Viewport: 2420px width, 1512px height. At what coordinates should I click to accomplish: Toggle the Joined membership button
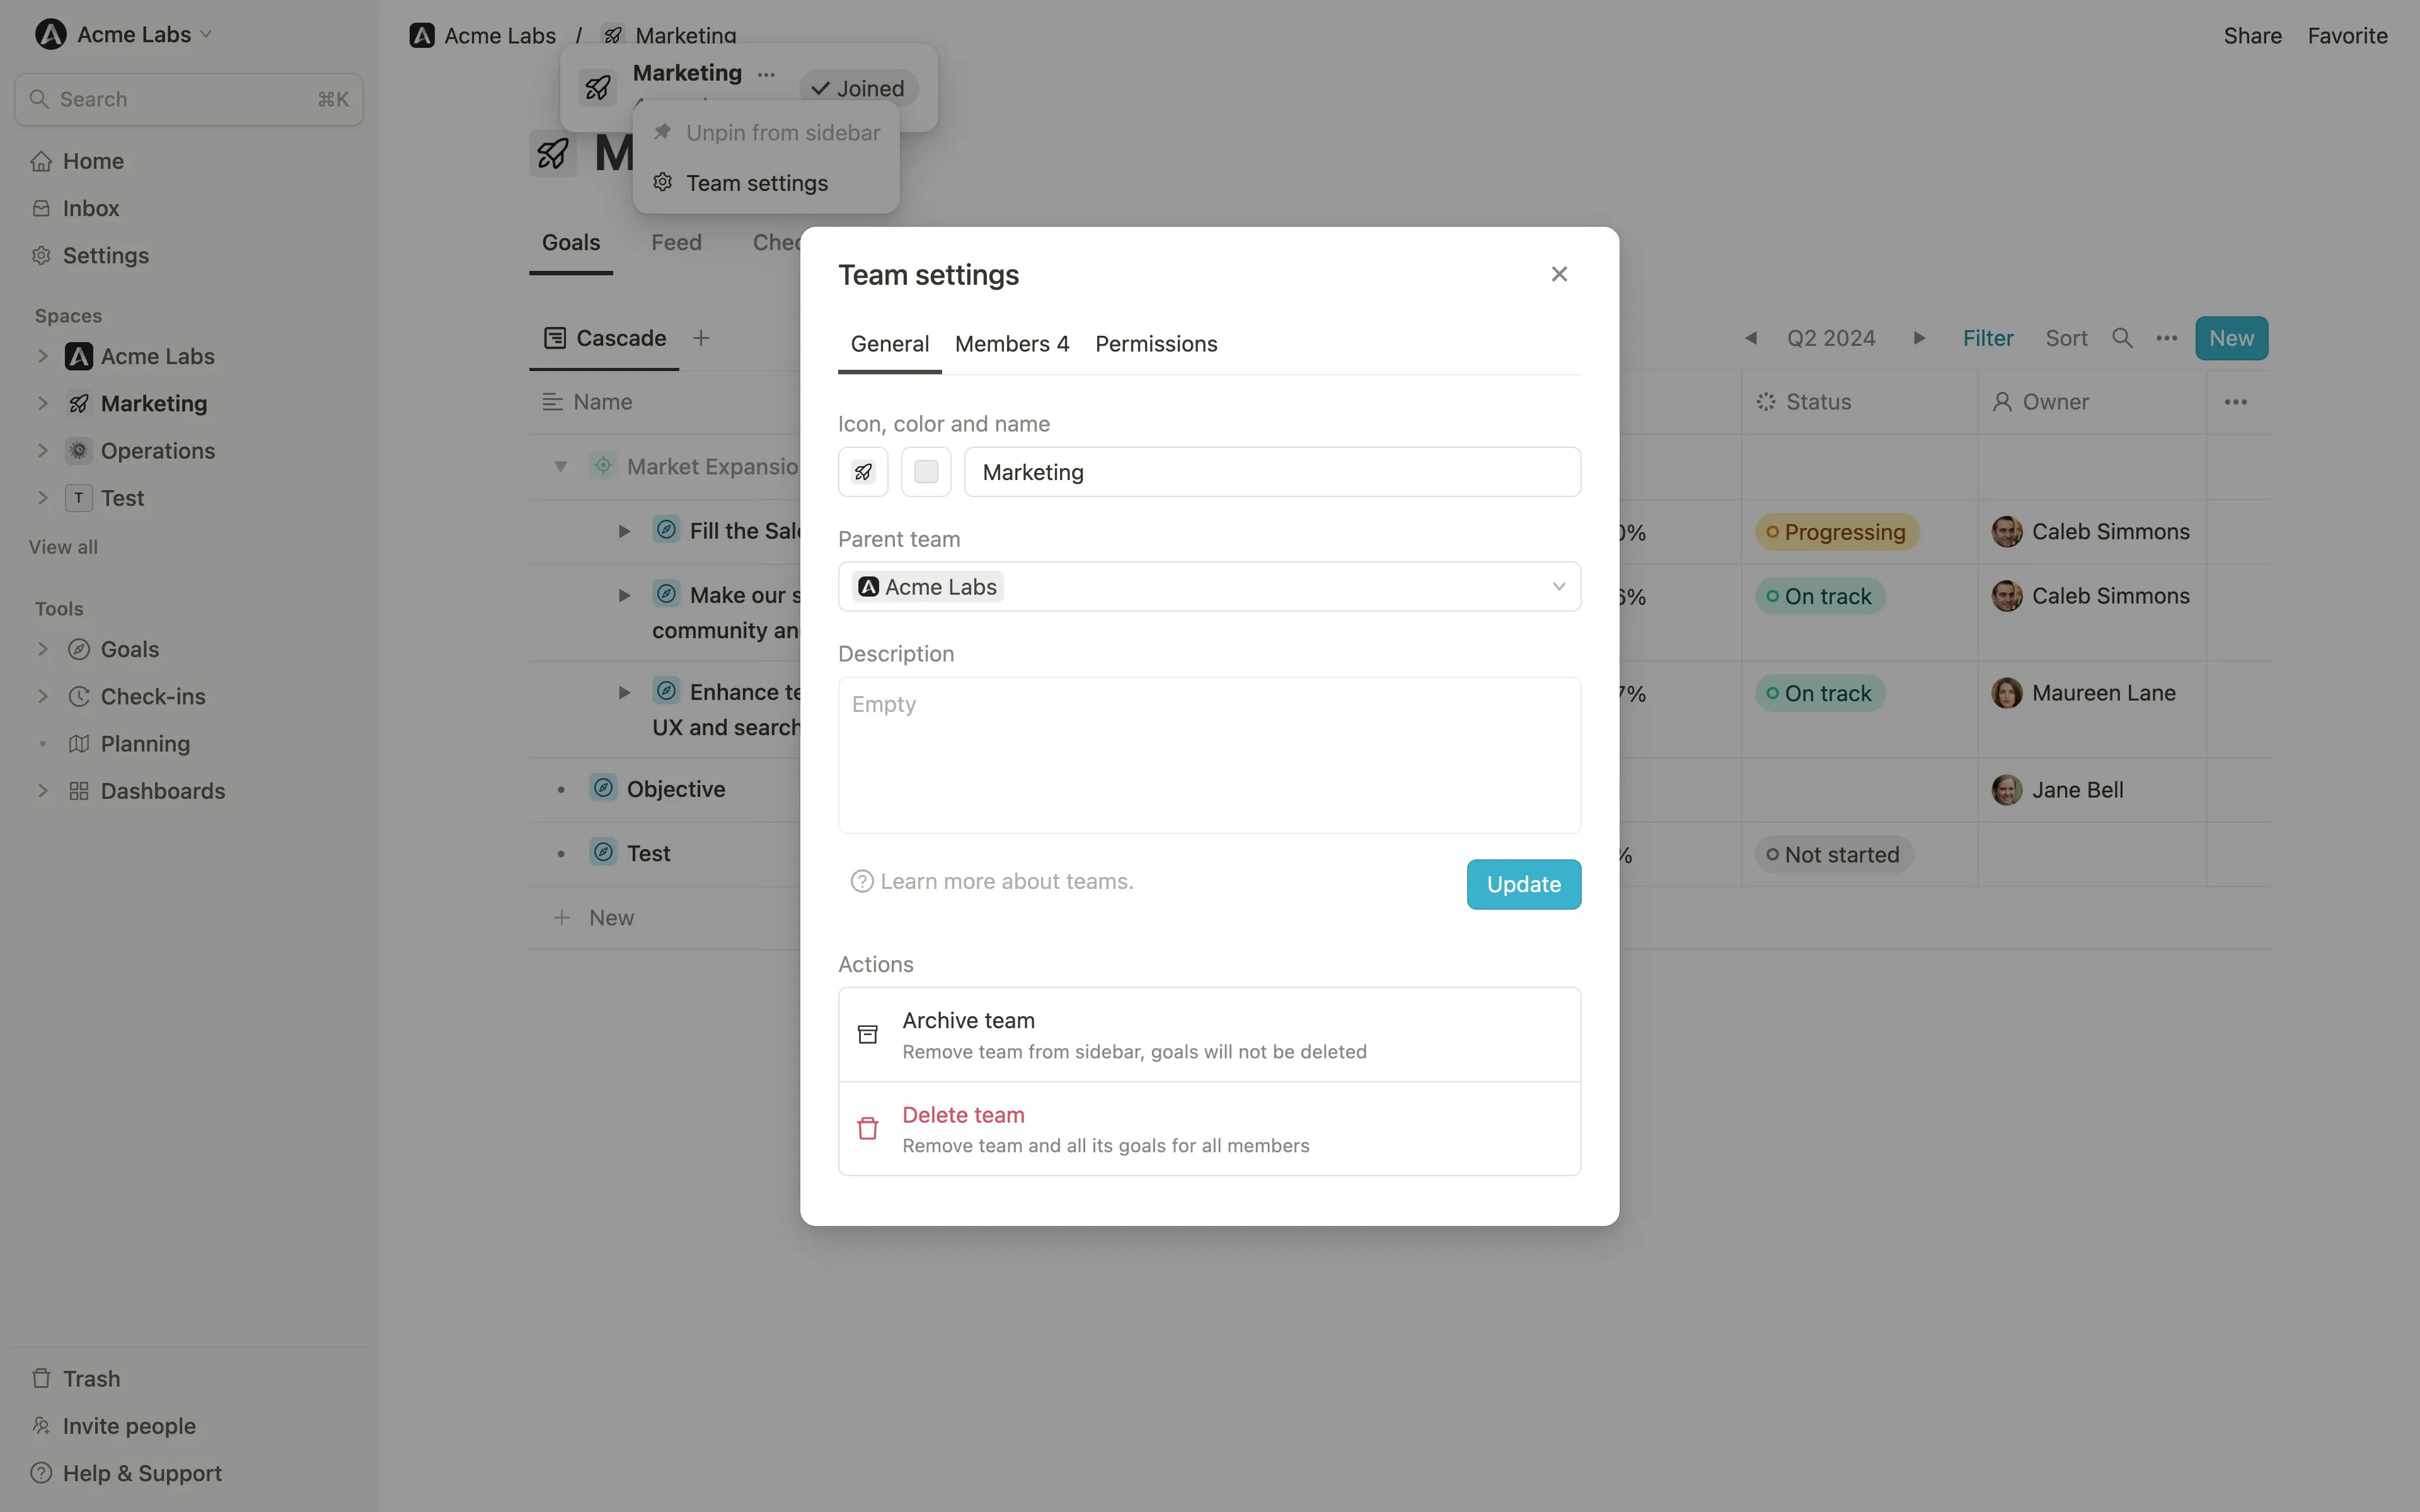(x=858, y=88)
